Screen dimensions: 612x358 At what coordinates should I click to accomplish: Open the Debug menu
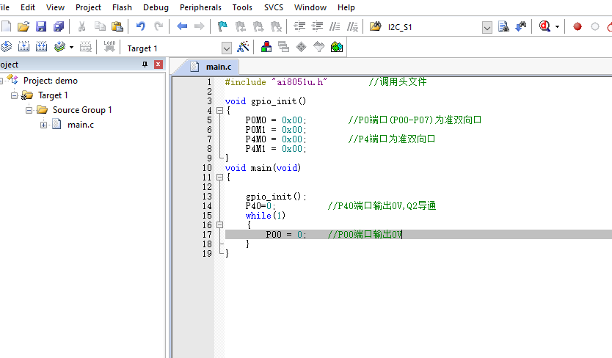point(156,7)
